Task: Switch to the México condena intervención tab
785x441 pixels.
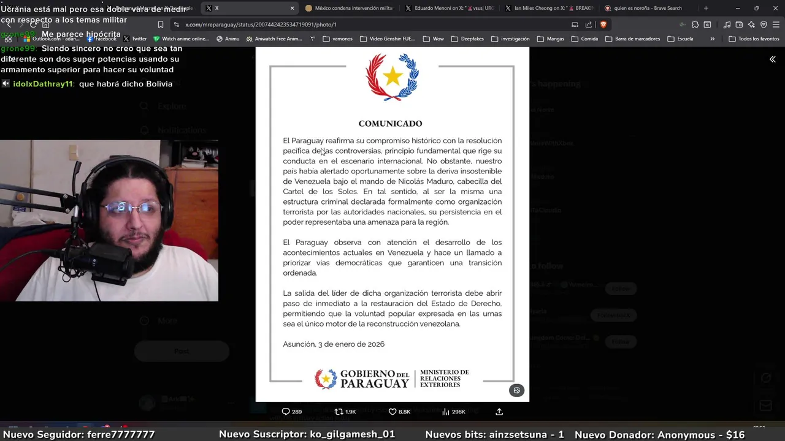Action: (349, 8)
